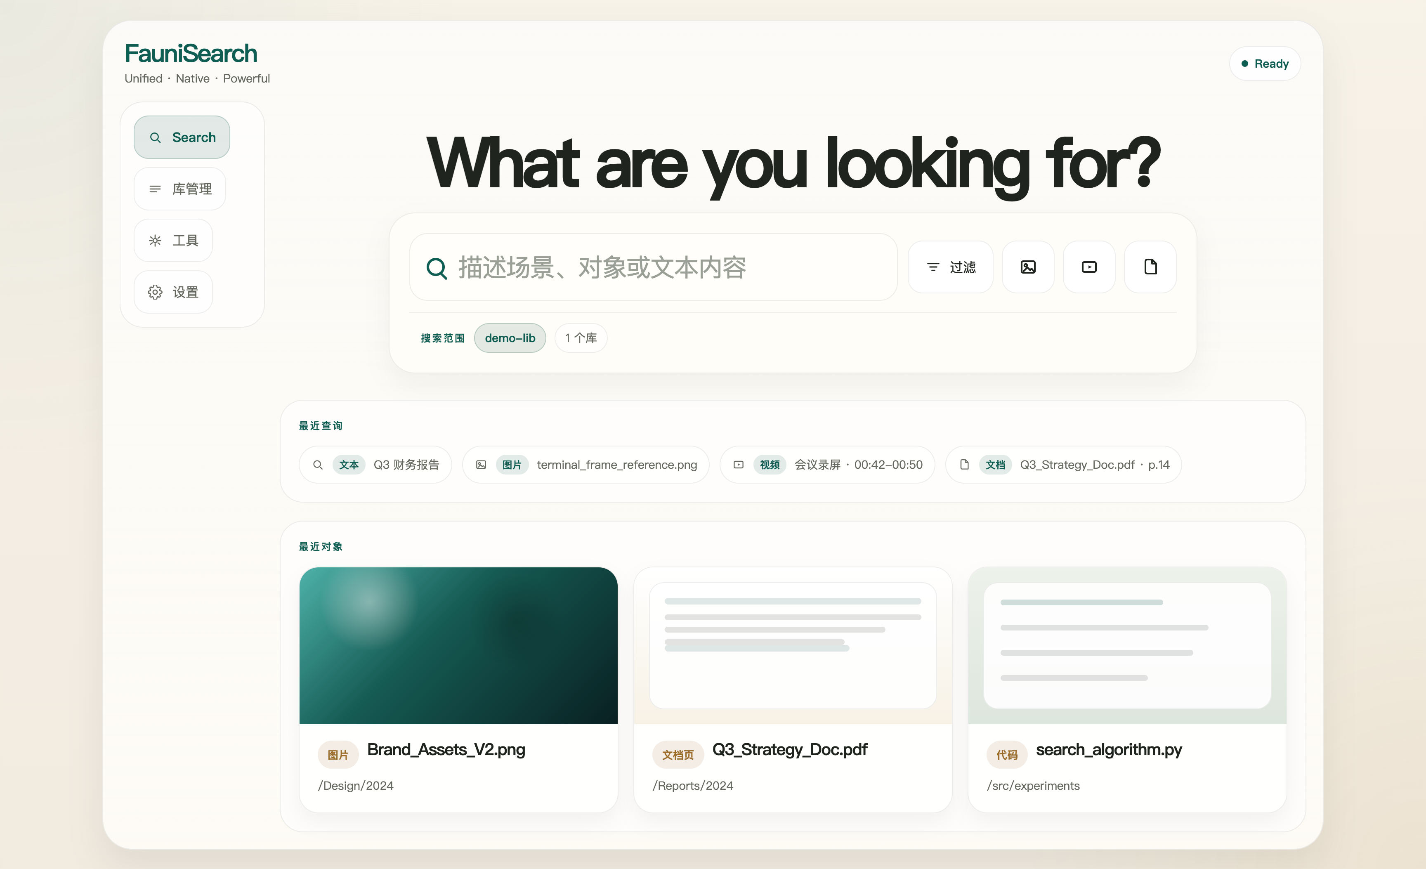Screen dimensions: 1426x869
Task: Click the lines icon beside 库管理
Action: 155,189
